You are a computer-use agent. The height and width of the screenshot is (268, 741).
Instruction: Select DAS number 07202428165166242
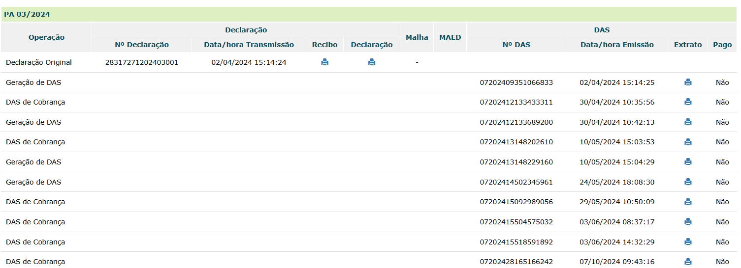click(x=516, y=262)
